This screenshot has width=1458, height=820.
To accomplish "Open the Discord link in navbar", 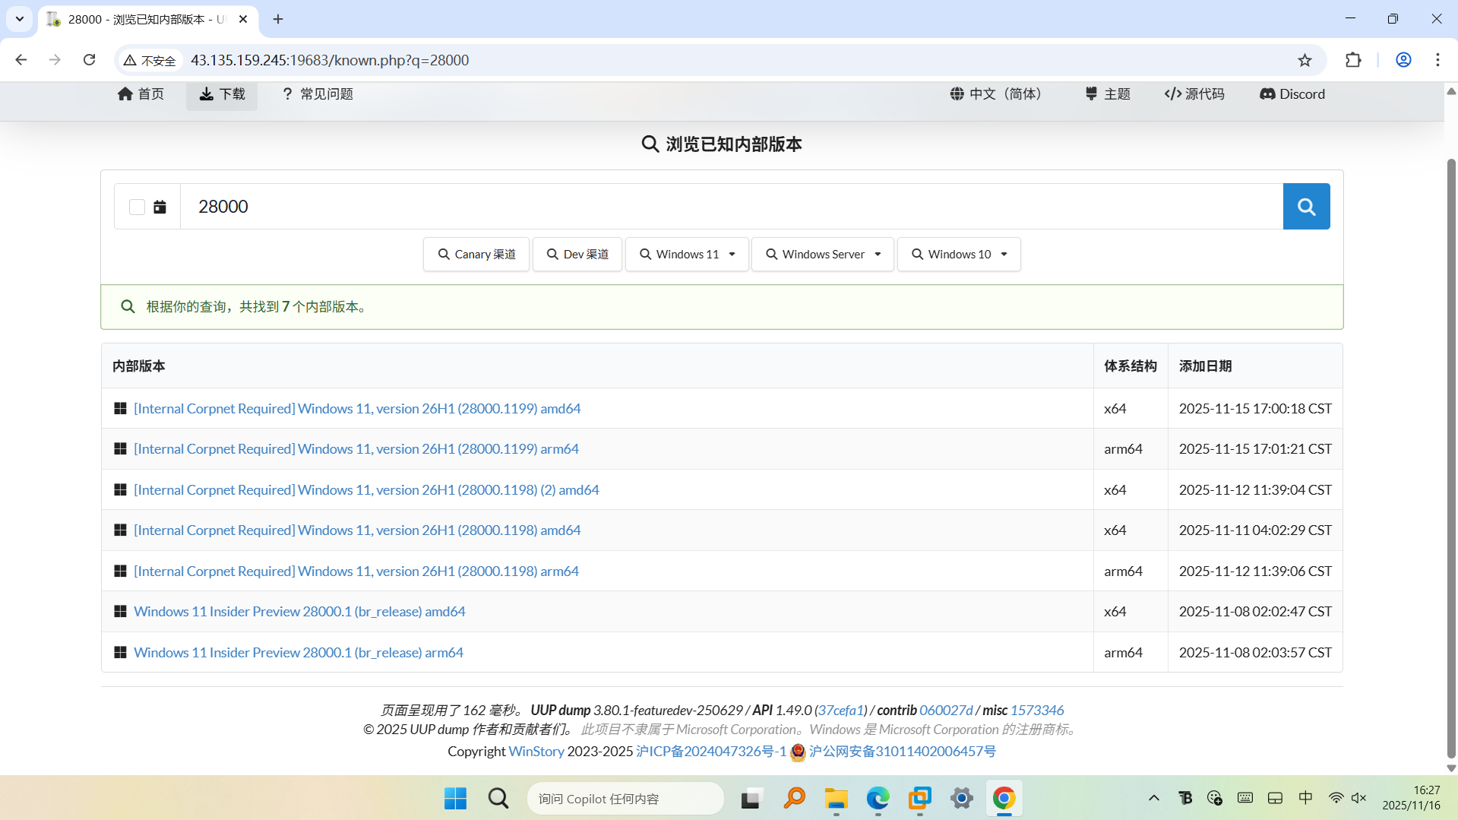I will pos(1292,93).
